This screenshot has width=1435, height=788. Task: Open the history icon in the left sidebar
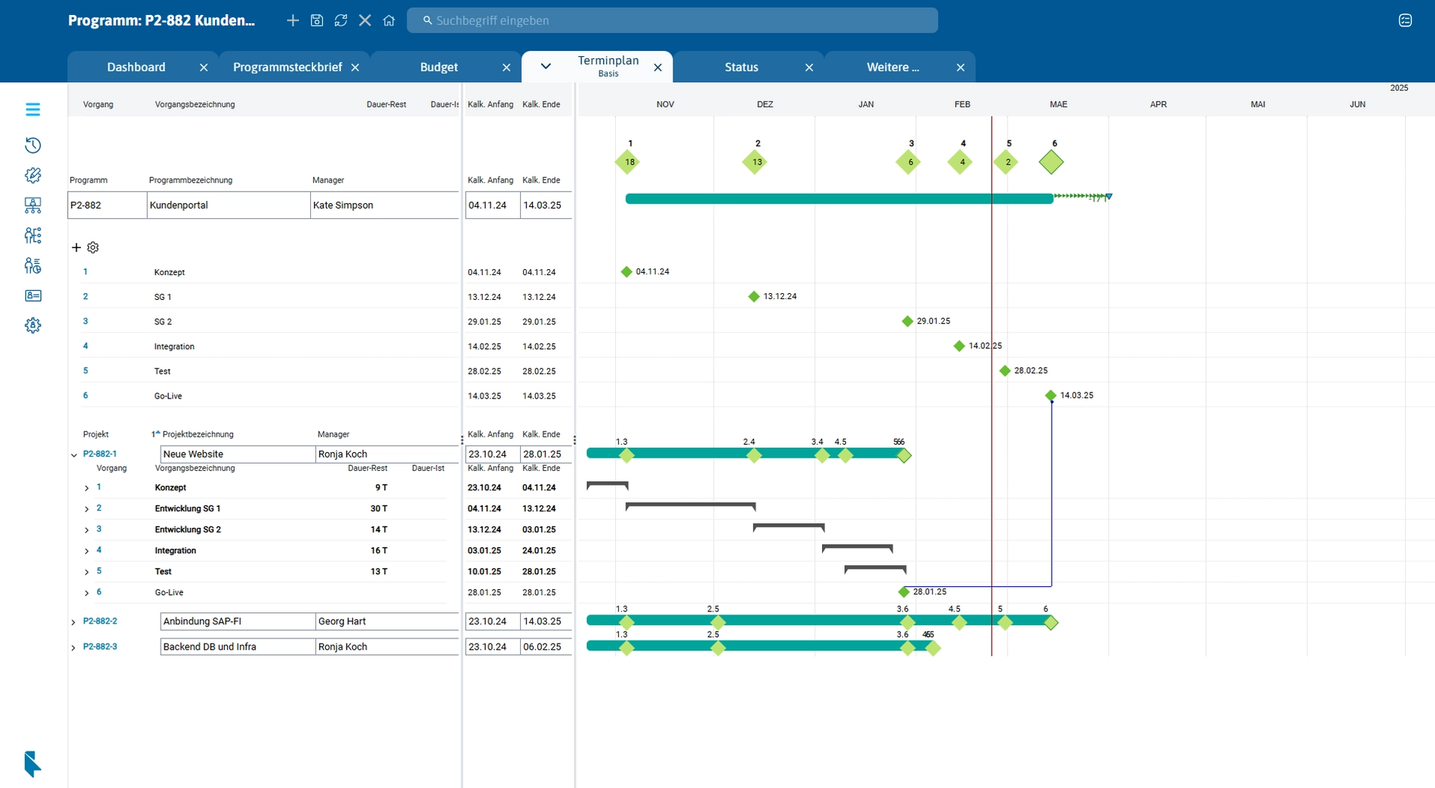pos(33,145)
